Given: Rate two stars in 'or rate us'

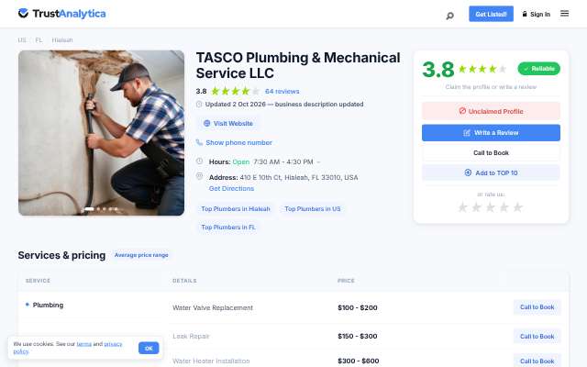Looking at the screenshot, I should 476,207.
